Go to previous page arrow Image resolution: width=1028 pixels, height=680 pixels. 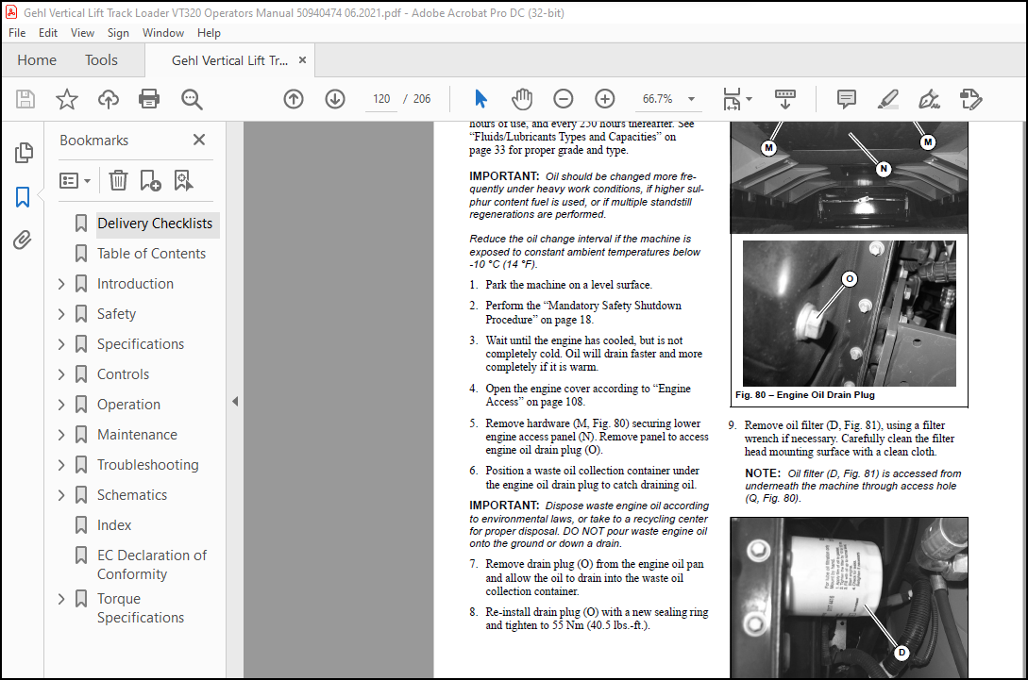point(294,99)
